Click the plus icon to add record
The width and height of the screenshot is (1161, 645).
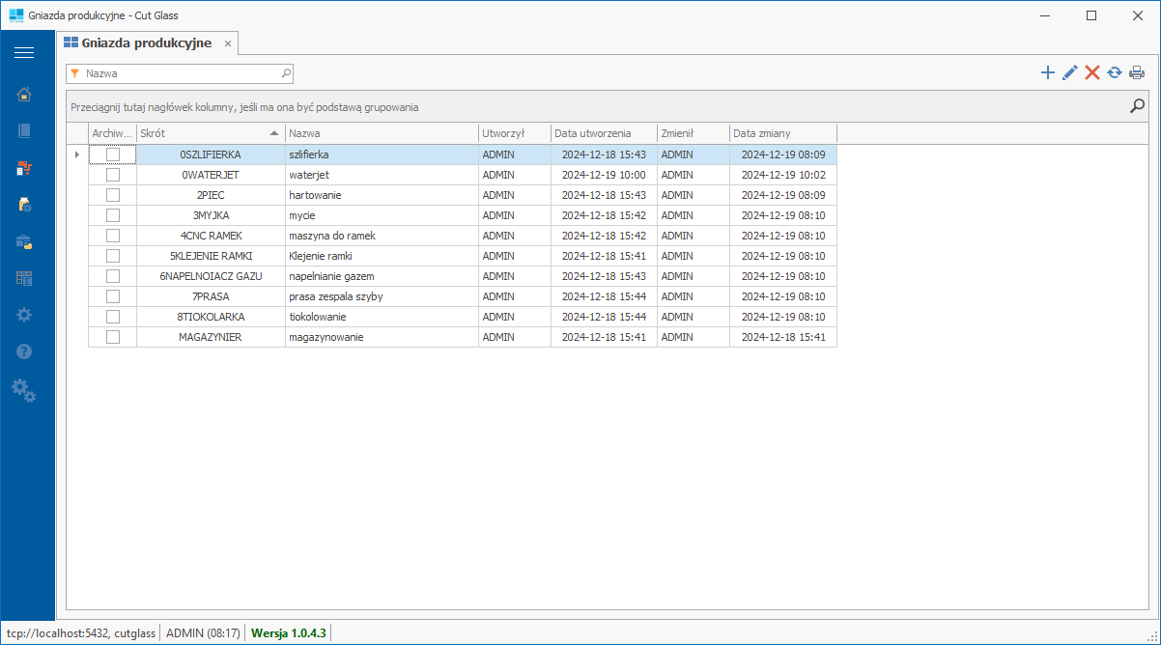(1047, 72)
